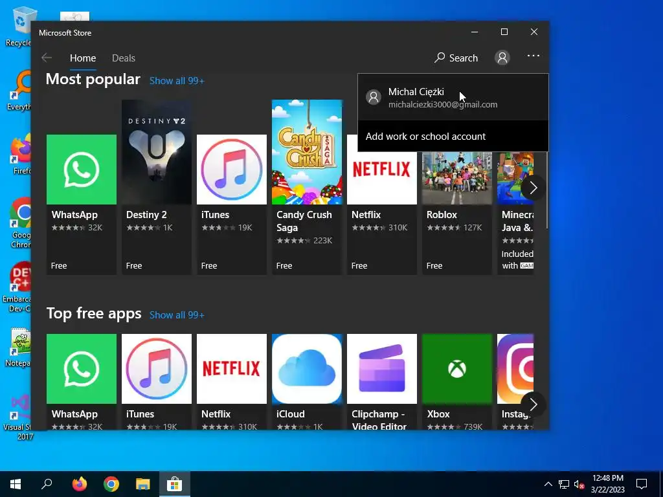Launch Firefox from the taskbar

tap(79, 484)
